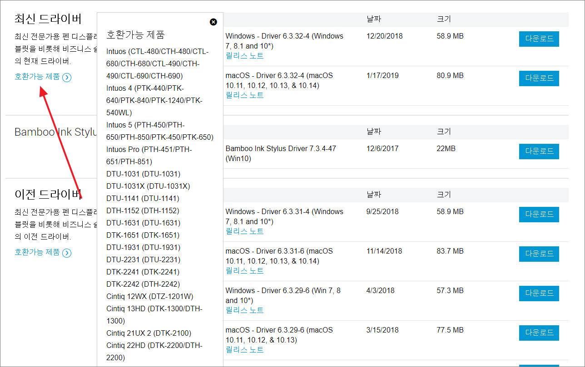This screenshot has height=367, width=585.
Task: Download macOS Driver 6.3.31-6
Action: coord(539,254)
